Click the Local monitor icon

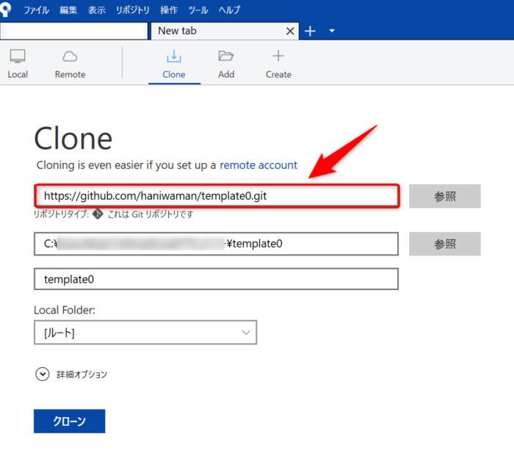(x=18, y=57)
